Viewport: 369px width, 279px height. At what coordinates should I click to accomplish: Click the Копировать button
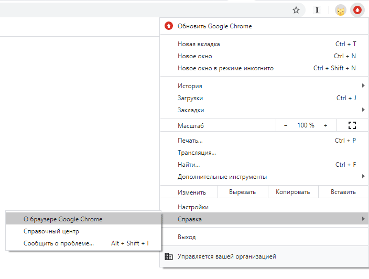tap(293, 192)
